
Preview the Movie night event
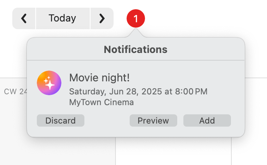pos(153,120)
